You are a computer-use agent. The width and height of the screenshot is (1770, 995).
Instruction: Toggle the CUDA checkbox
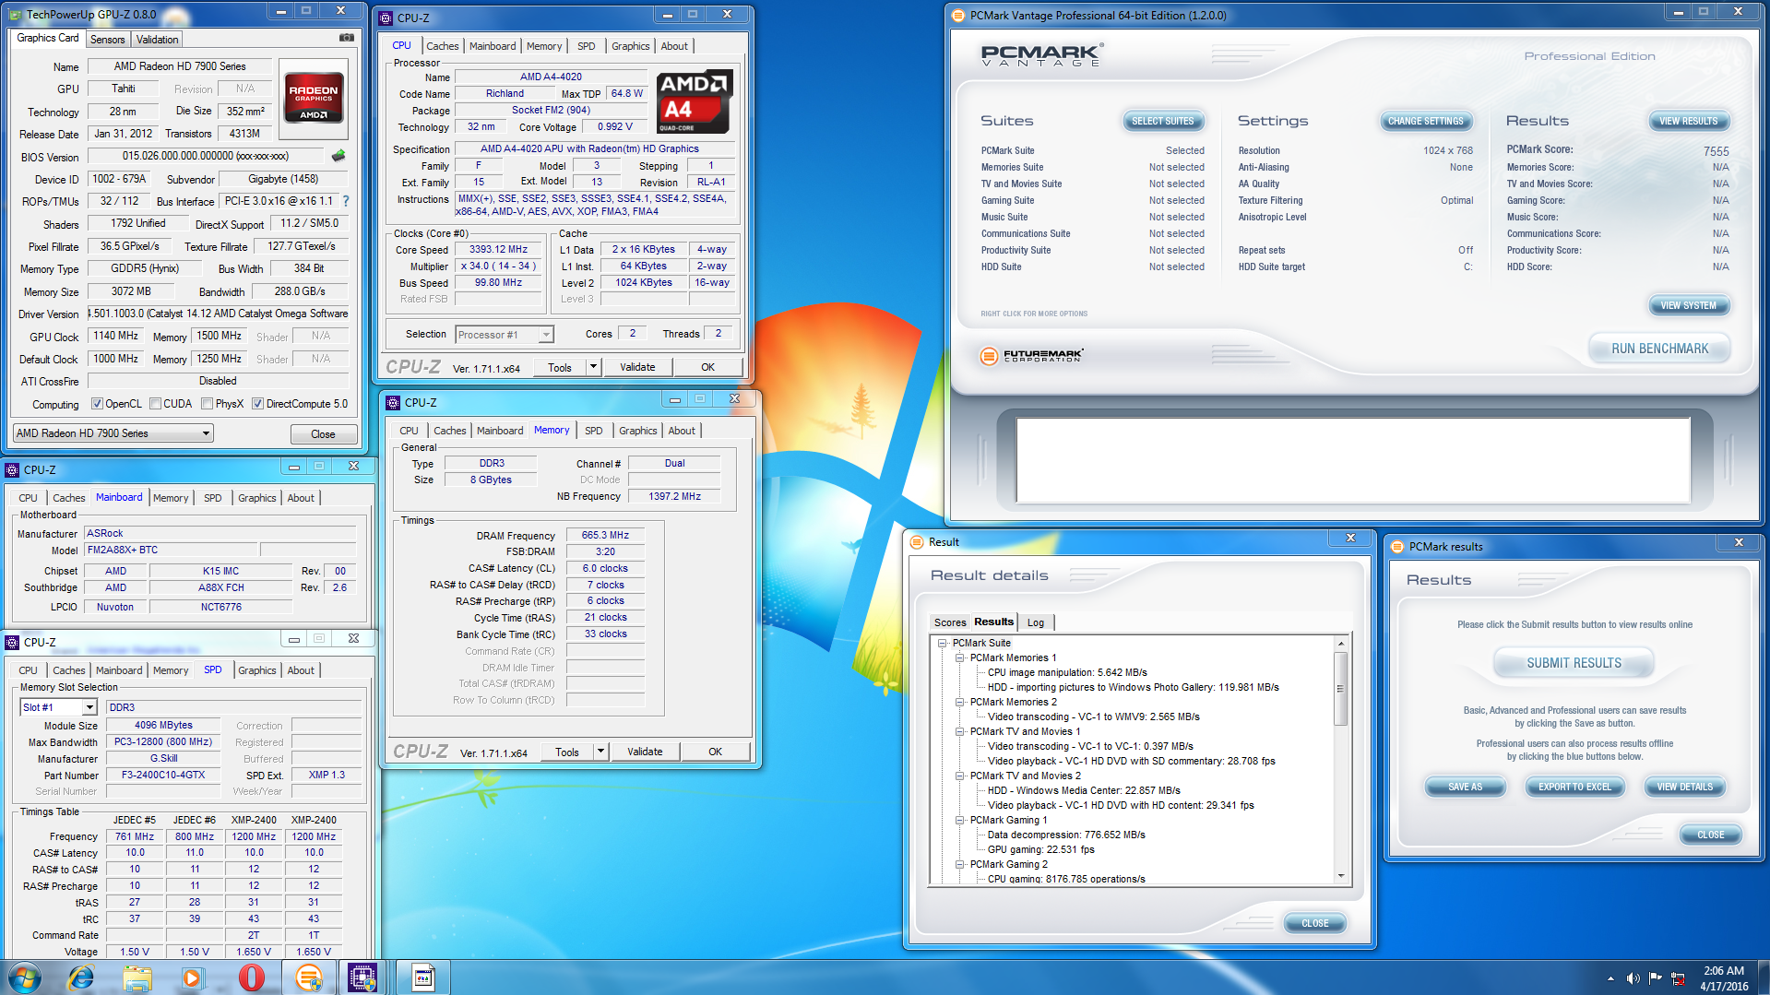pyautogui.click(x=155, y=404)
